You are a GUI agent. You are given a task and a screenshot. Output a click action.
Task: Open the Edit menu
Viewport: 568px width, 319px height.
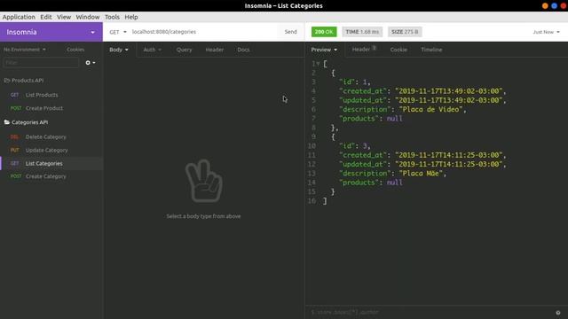(x=46, y=17)
